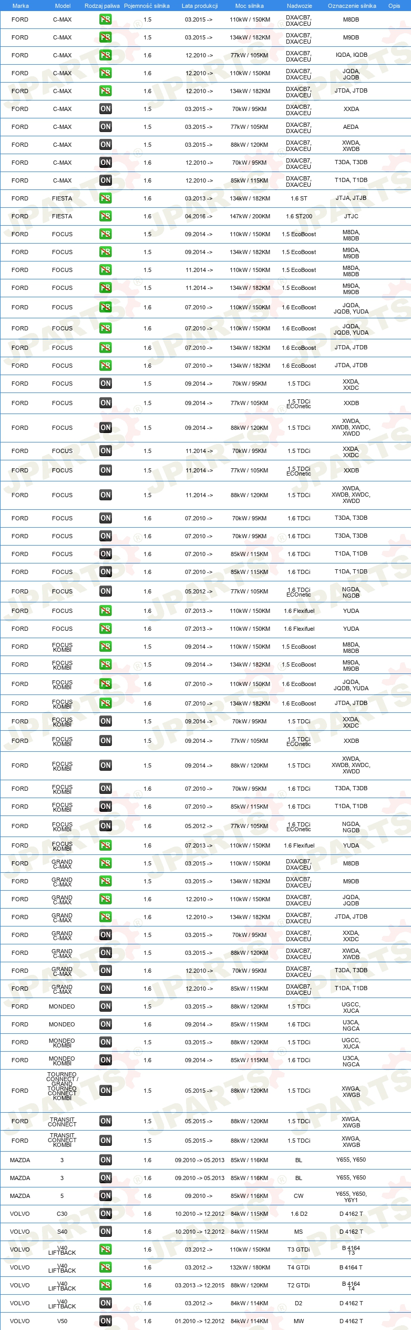
Task: Click the 1.6 ST body cell in FIESTA row
Action: [299, 198]
